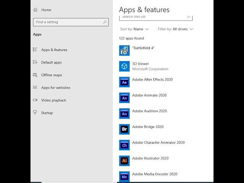Select Adobe Bridge 2020 entry
This screenshot has width=244, height=183.
click(148, 127)
